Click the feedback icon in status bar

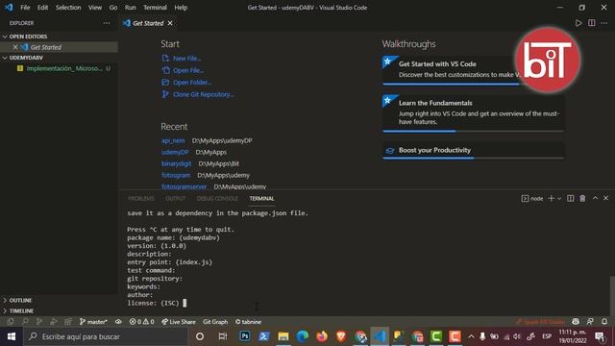(590, 322)
